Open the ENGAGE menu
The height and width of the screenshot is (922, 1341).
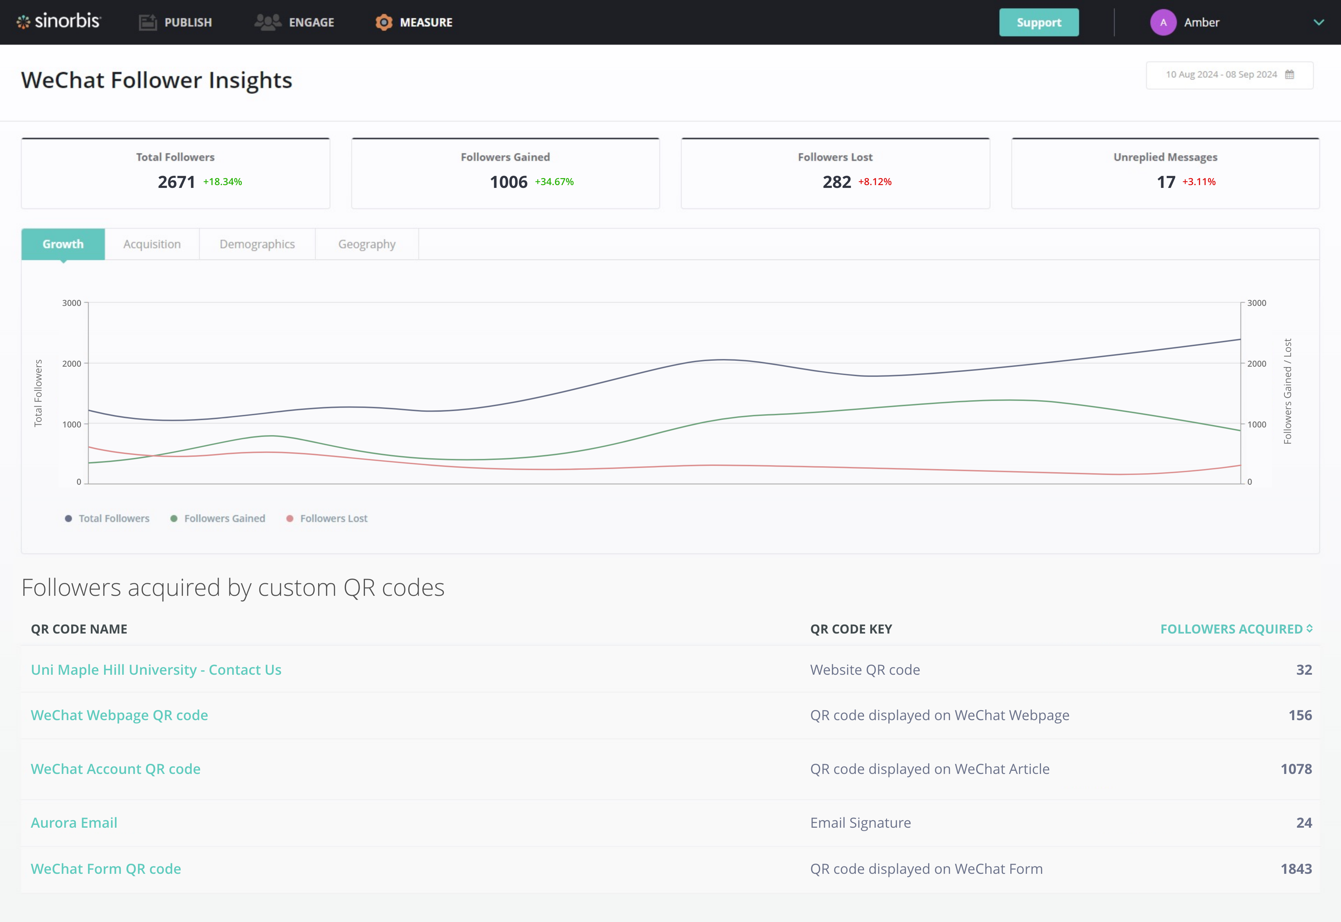click(x=294, y=23)
